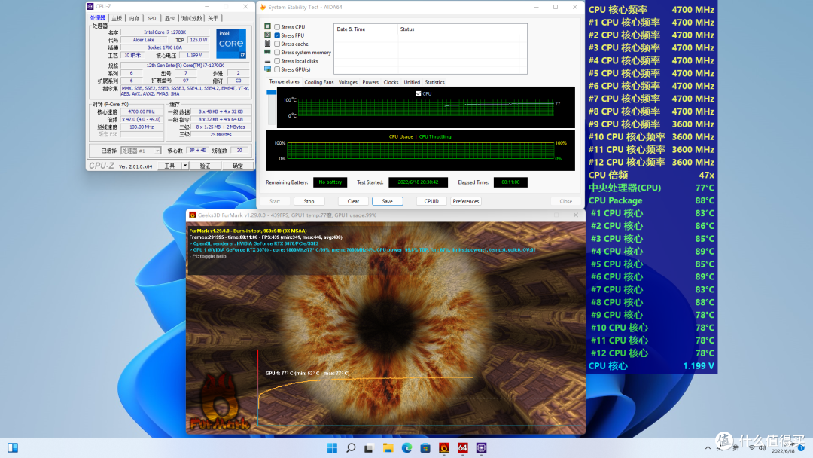Enable Stress system memory checkbox
Image resolution: width=813 pixels, height=458 pixels.
[x=277, y=53]
